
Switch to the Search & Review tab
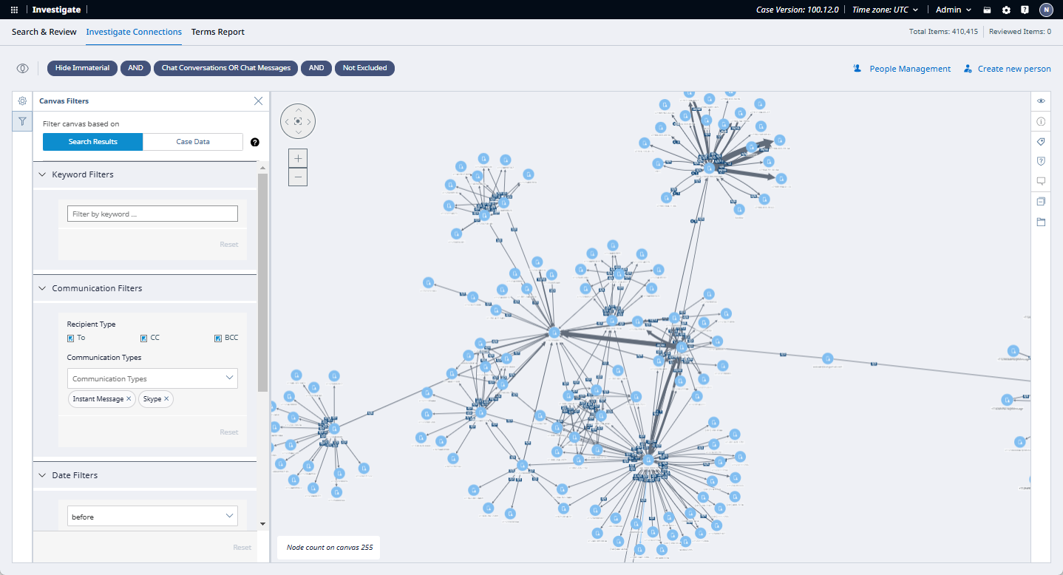(x=44, y=32)
